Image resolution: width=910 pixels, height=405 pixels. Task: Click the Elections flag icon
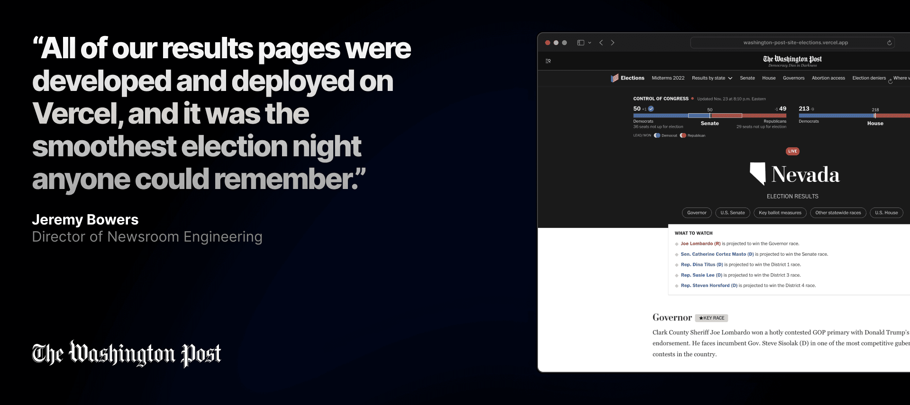[x=615, y=78]
